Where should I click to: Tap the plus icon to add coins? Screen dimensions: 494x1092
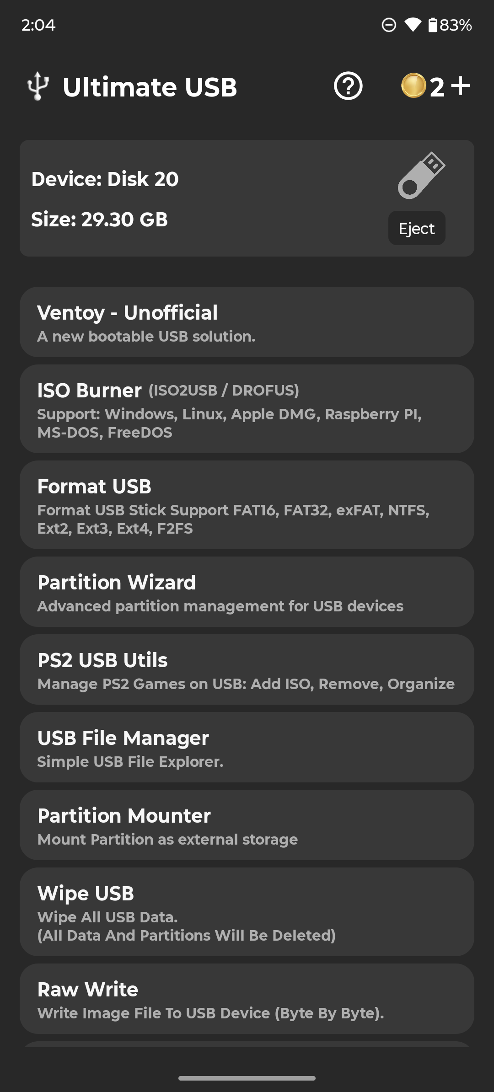tap(460, 86)
